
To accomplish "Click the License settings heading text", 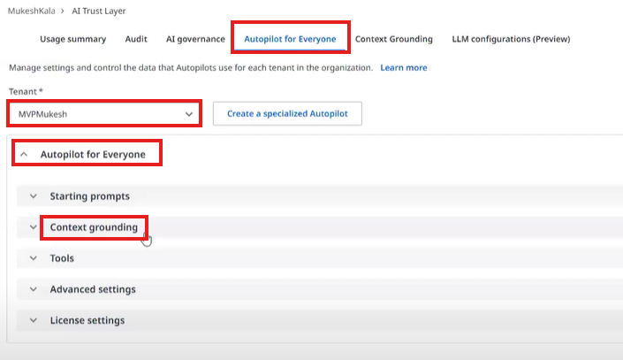I will [x=87, y=320].
